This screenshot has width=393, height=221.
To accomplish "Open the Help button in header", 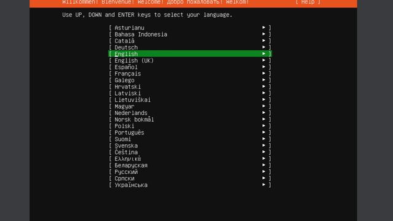I will (308, 2).
